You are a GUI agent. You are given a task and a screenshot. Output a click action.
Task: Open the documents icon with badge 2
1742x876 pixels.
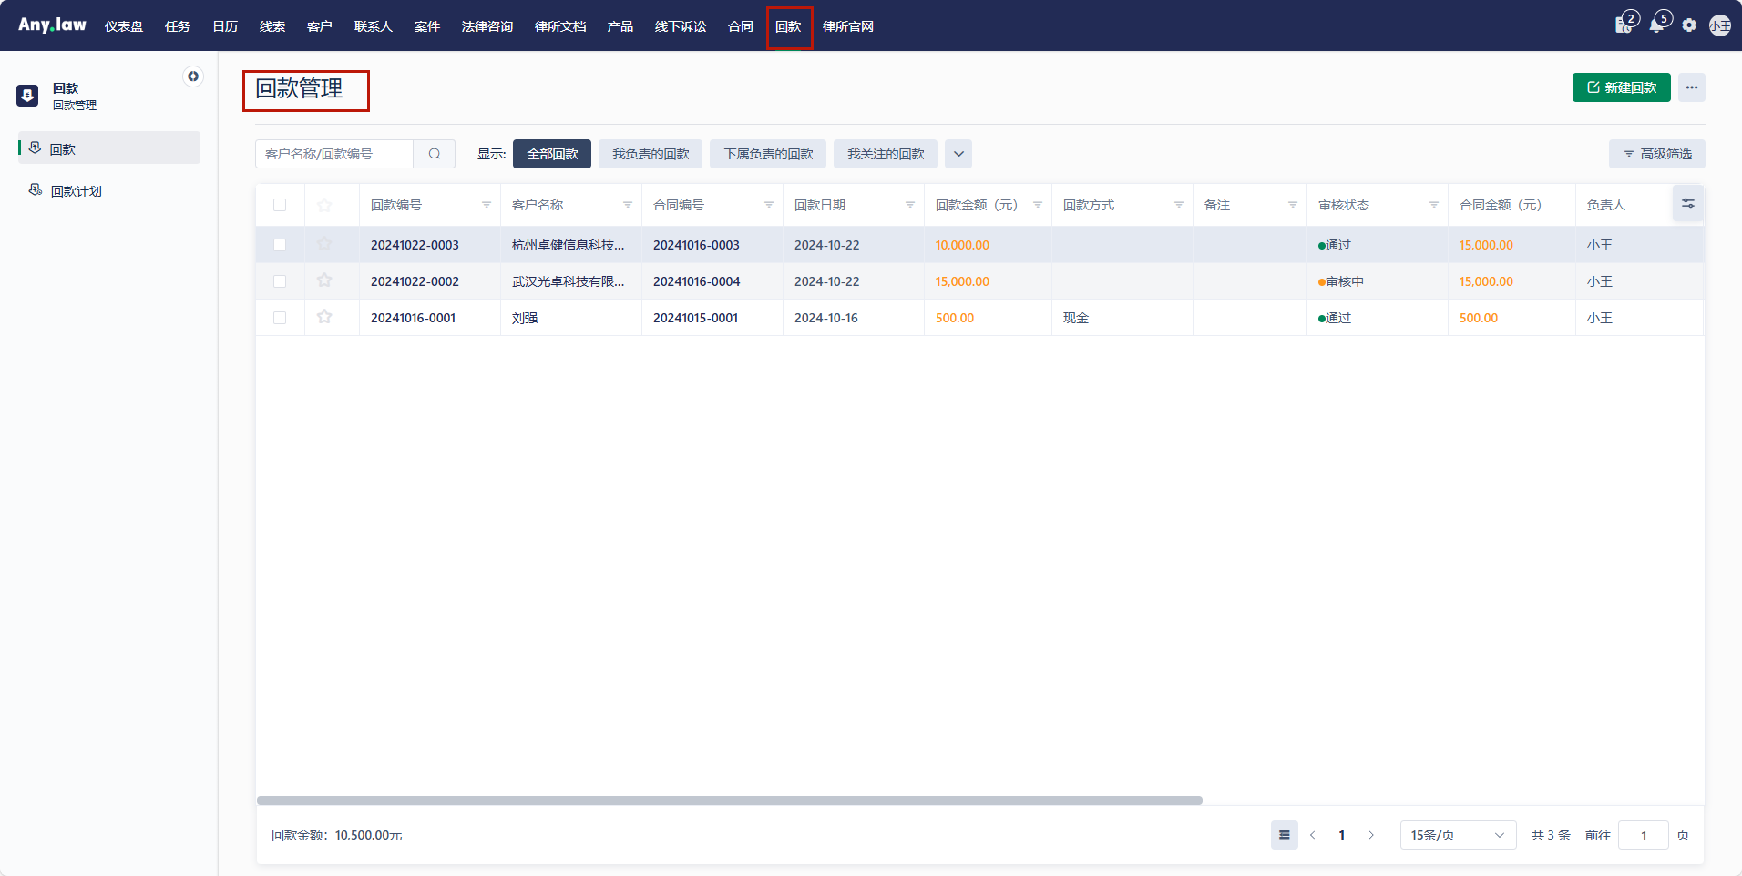coord(1624,25)
